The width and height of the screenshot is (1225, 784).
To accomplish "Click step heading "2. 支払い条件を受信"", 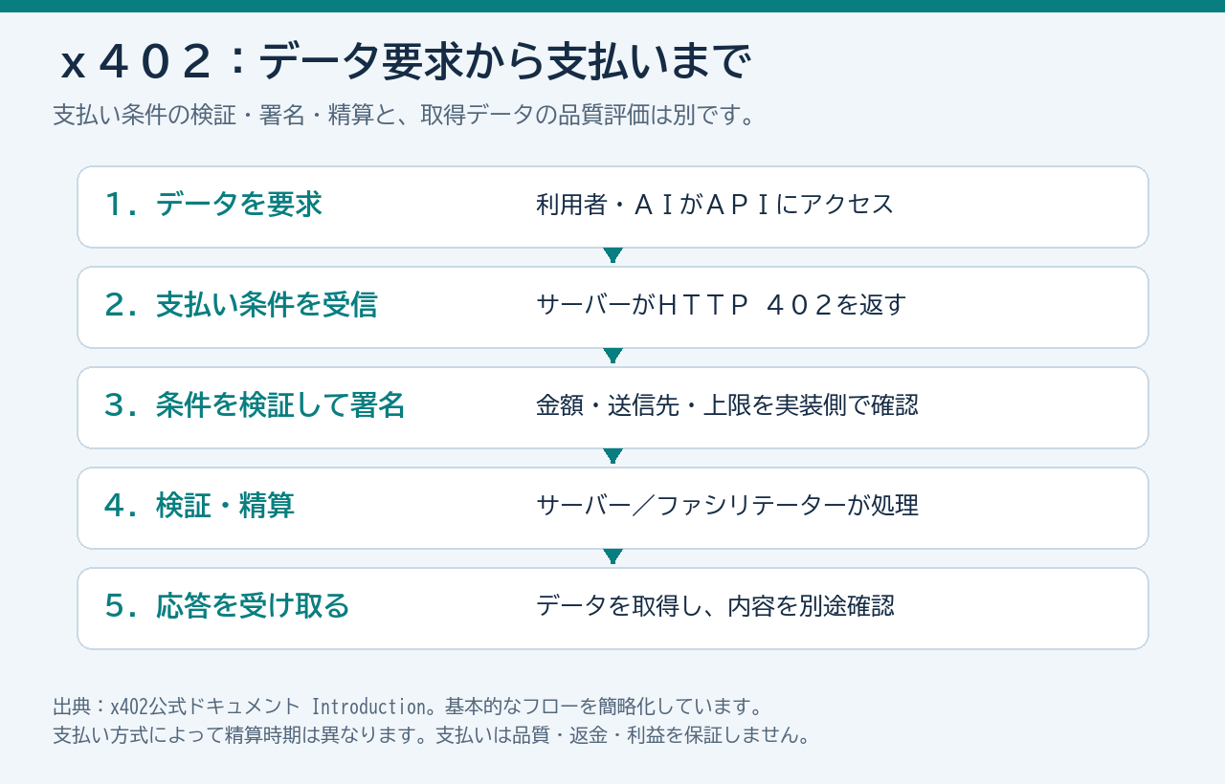I will tap(241, 305).
